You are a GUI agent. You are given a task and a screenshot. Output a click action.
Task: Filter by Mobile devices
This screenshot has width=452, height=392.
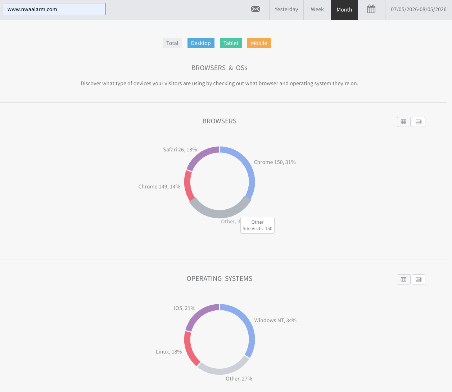click(259, 43)
